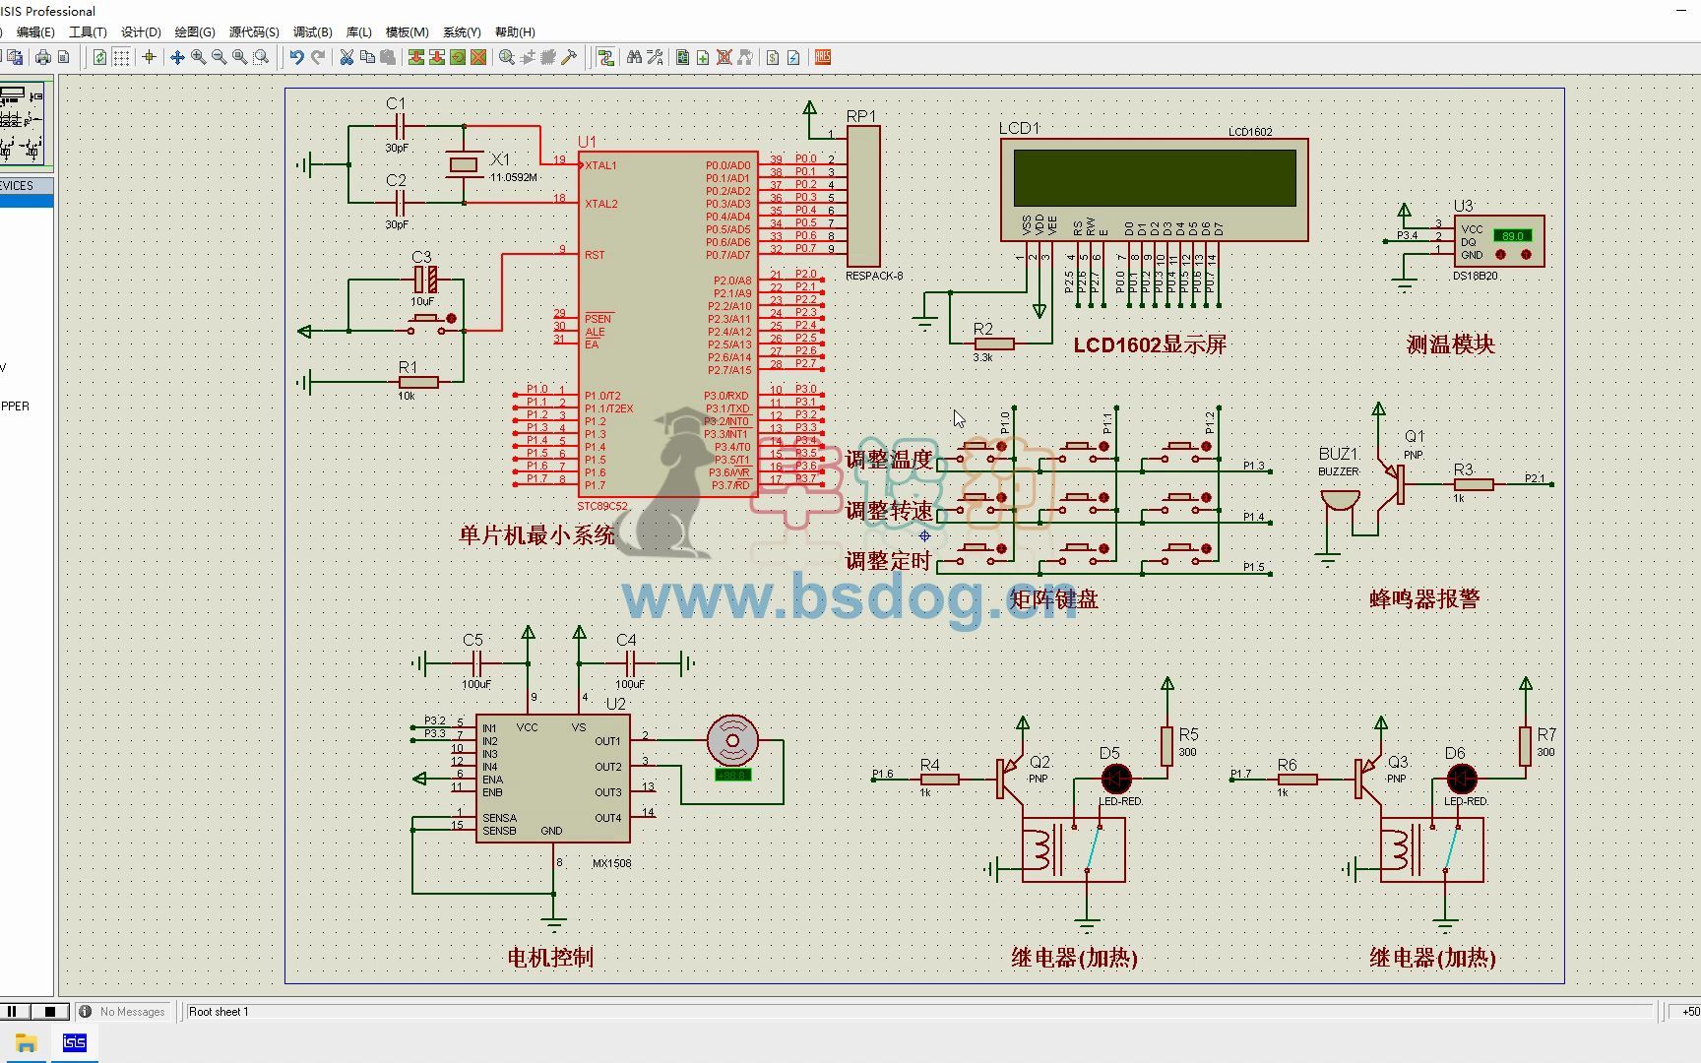Click Exit to parent sheet icon
Screen dimensions: 1701x1063
click(x=745, y=57)
